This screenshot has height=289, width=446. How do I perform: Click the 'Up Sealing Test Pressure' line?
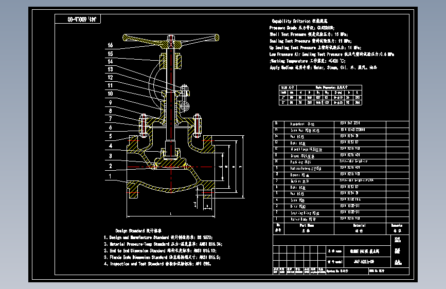[x=315, y=48]
